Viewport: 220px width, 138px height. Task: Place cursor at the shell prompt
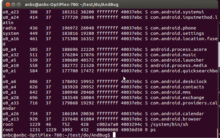(x=114, y=135)
